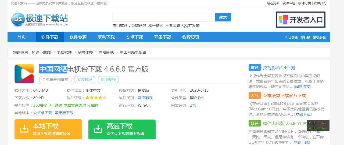344x145 pixels.
Task: Click the 极速下载站 site logo
Action: click(x=40, y=20)
